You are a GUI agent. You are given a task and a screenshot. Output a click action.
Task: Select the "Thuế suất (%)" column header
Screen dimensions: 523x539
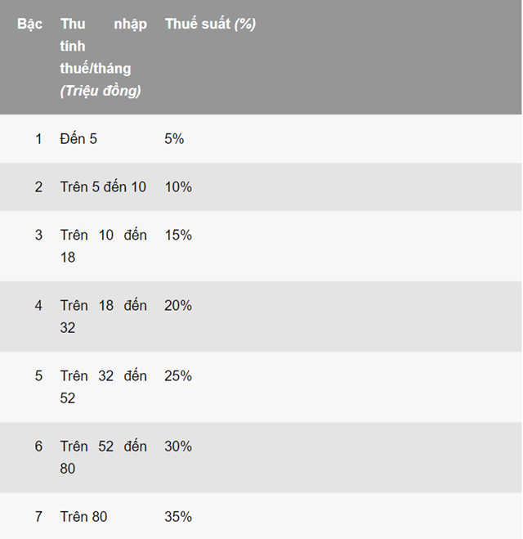click(x=210, y=24)
